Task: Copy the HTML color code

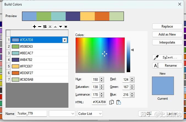Action: coord(112,102)
